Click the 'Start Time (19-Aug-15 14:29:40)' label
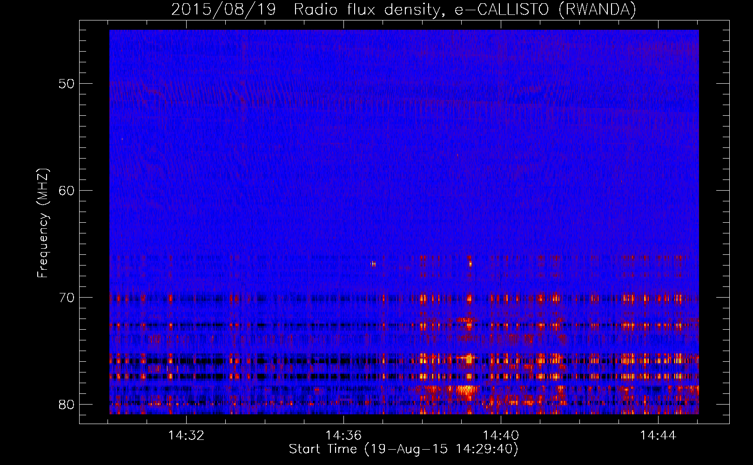Image resolution: width=753 pixels, height=465 pixels. (x=403, y=449)
